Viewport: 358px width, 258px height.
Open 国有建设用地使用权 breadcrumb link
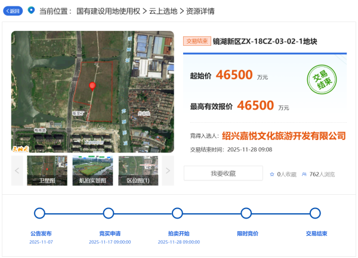coord(108,11)
